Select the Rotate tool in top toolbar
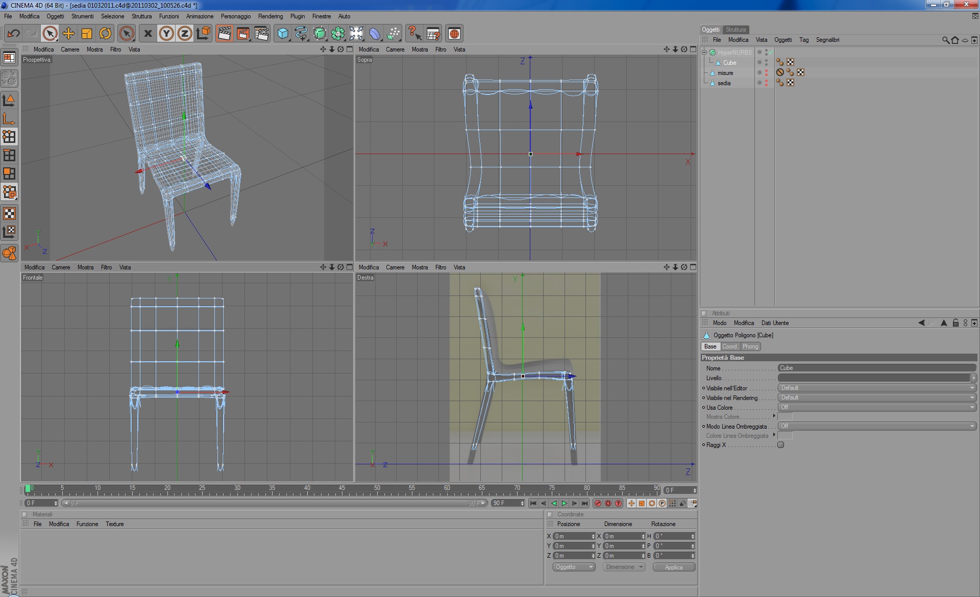 click(105, 34)
